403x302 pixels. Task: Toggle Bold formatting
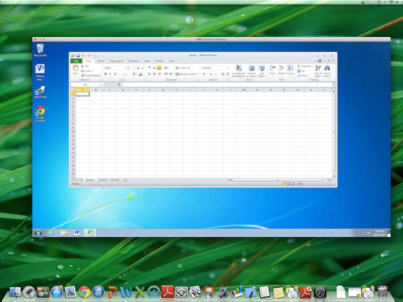pyautogui.click(x=105, y=74)
